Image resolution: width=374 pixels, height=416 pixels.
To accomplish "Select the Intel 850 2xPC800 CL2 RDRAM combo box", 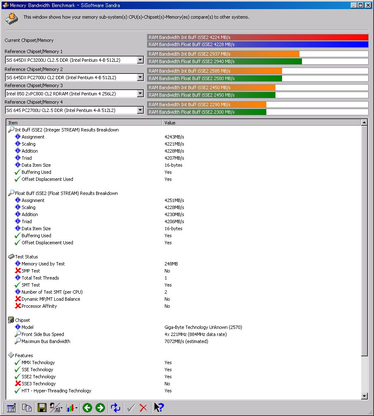I will (75, 94).
